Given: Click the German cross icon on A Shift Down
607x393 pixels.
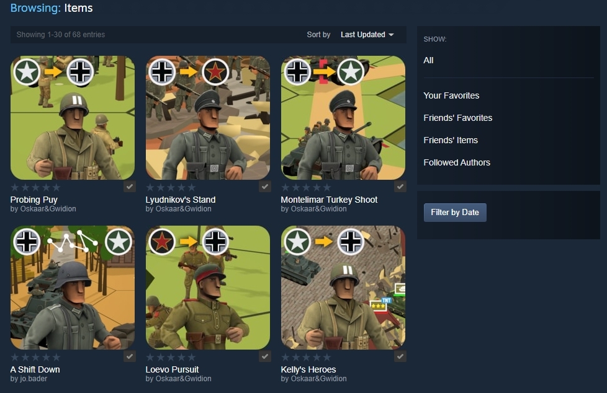Looking at the screenshot, I should (27, 242).
